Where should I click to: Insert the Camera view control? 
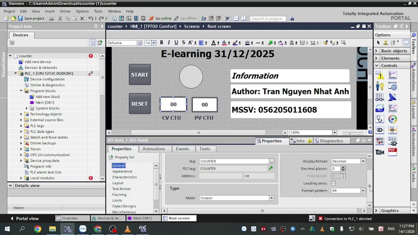(x=380, y=152)
